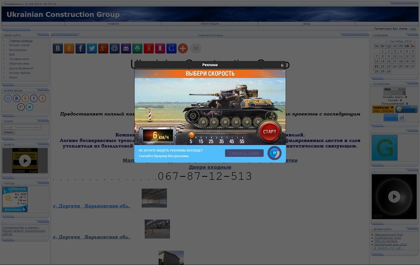The width and height of the screenshot is (420, 265).
Task: Open Каталог статей in site menu
Action: [19, 45]
